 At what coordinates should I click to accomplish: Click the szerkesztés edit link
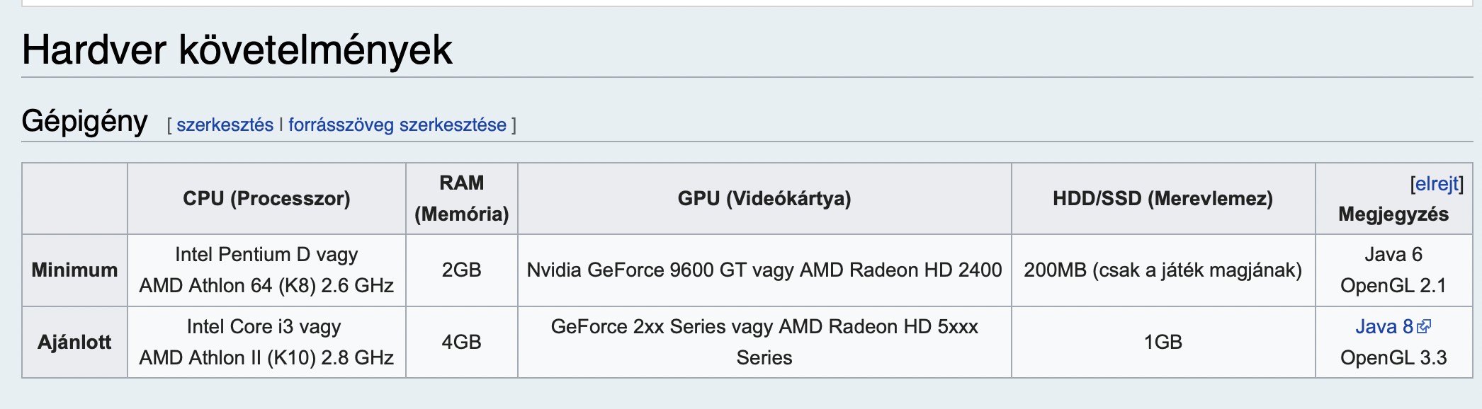tap(225, 125)
